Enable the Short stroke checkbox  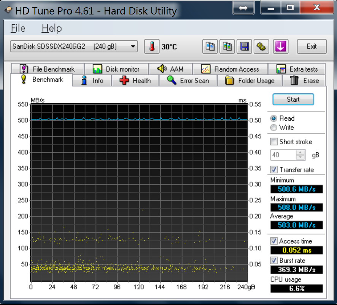[x=274, y=142]
